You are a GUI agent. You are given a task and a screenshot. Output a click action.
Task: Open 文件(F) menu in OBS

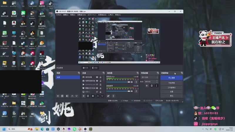[x=58, y=15]
